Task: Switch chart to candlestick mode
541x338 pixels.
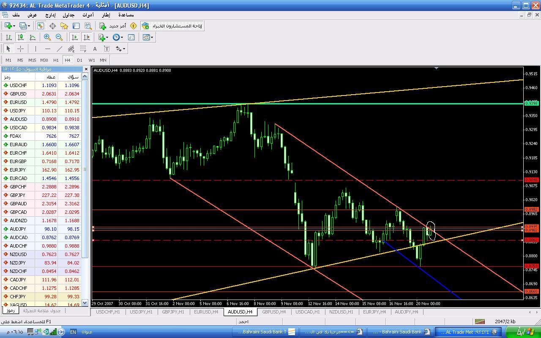Action: pos(20,37)
